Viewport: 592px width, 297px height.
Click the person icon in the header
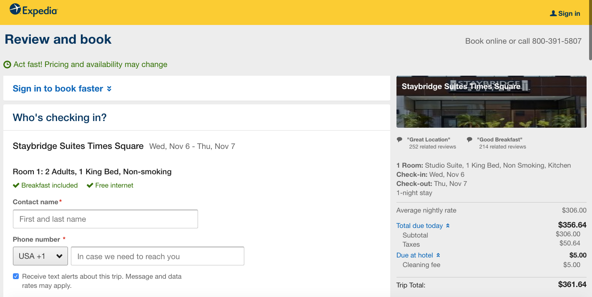[553, 13]
